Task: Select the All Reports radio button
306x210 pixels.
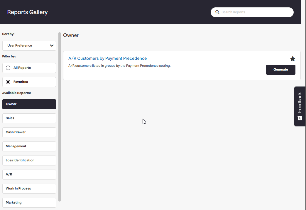Action: coord(8,68)
